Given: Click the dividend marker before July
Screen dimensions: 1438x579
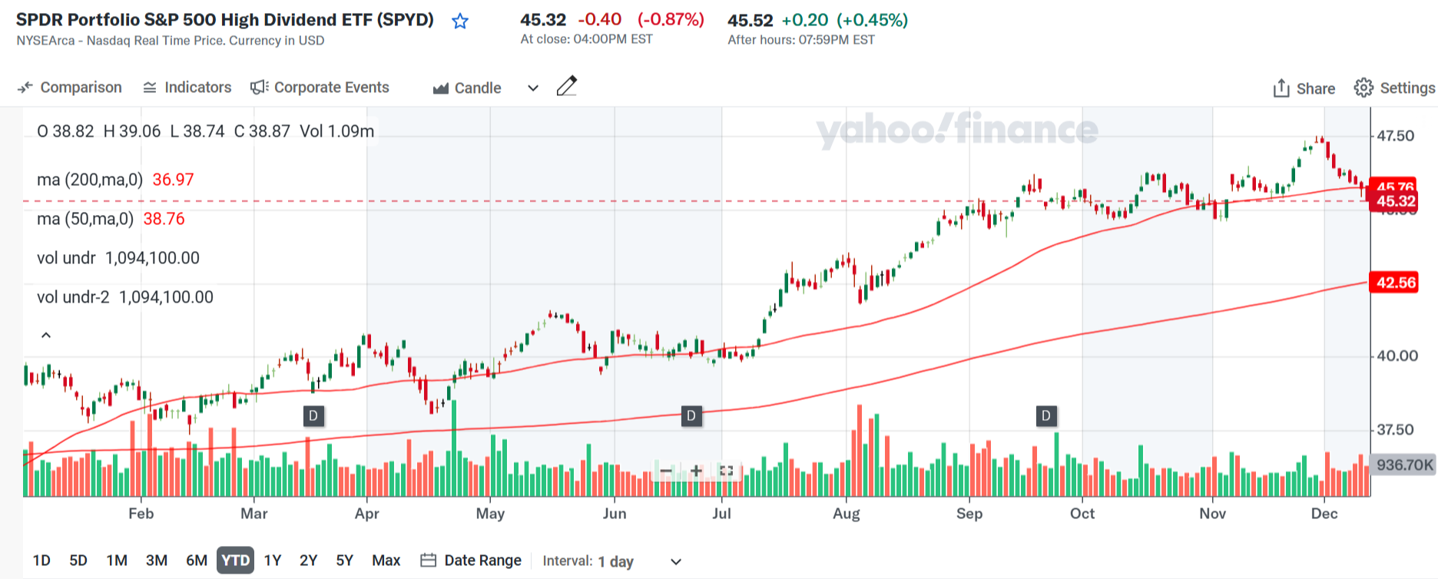Looking at the screenshot, I should click(691, 416).
